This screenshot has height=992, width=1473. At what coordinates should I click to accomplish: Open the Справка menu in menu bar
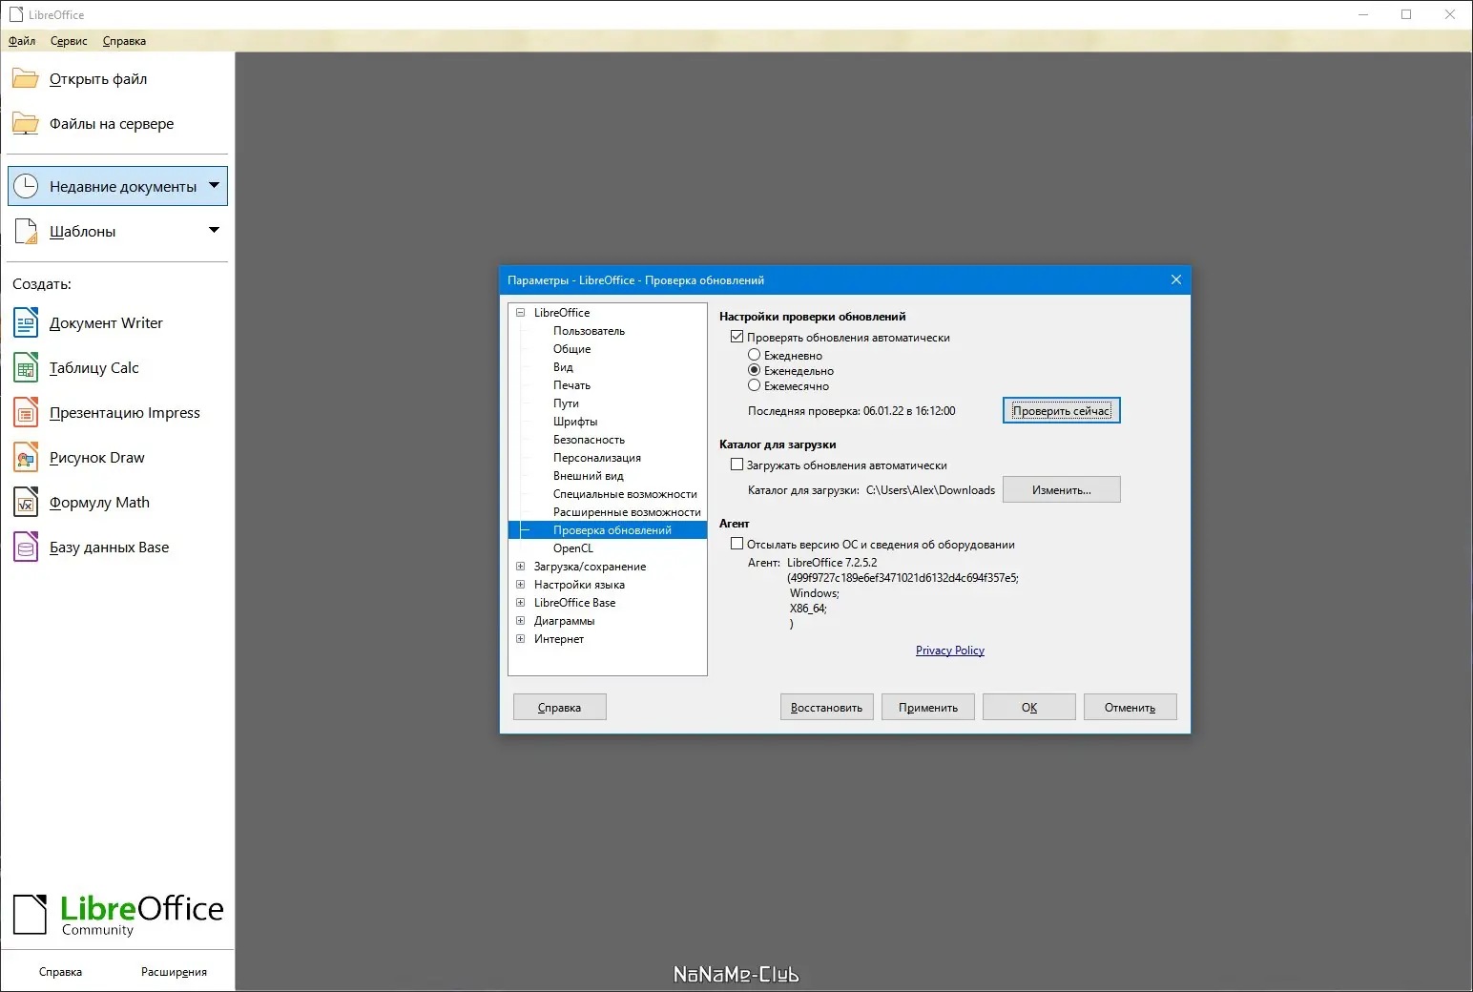point(124,41)
